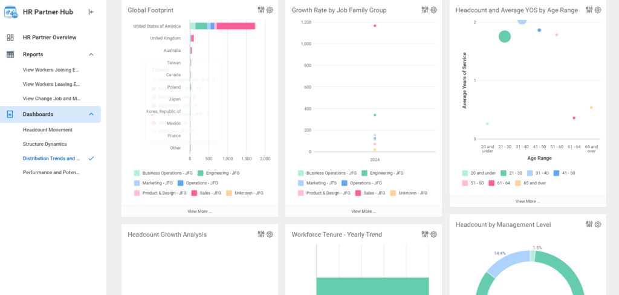Click the Reports table icon
The height and width of the screenshot is (295, 619).
coord(10,54)
